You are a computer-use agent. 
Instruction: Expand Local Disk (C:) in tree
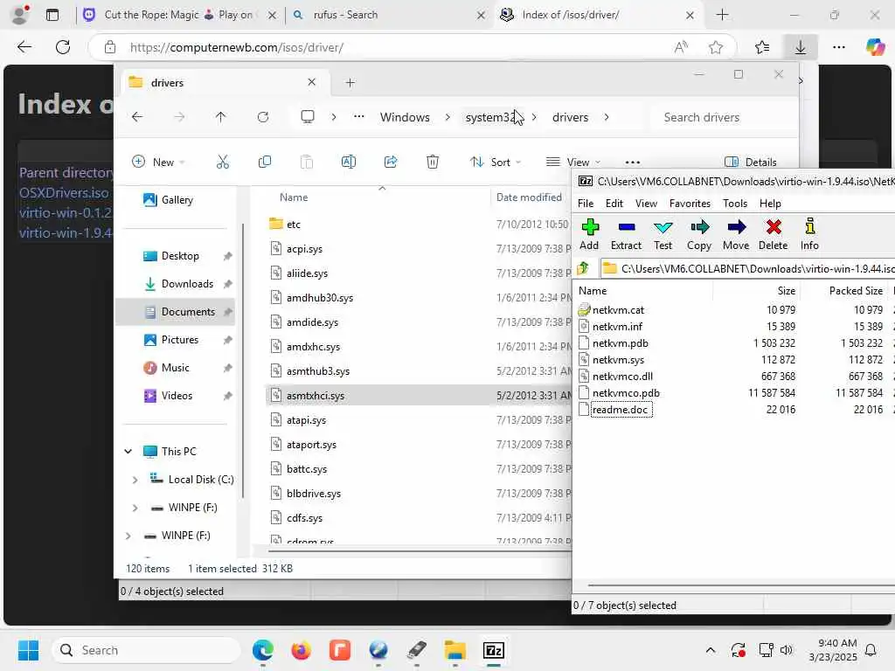135,480
